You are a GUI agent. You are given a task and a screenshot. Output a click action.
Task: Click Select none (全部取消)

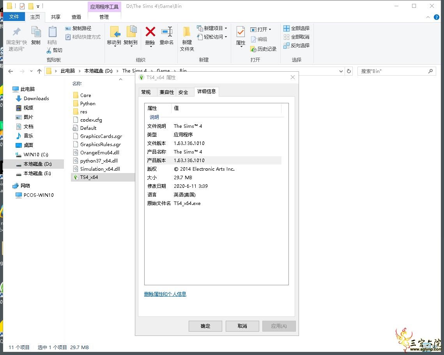point(297,37)
